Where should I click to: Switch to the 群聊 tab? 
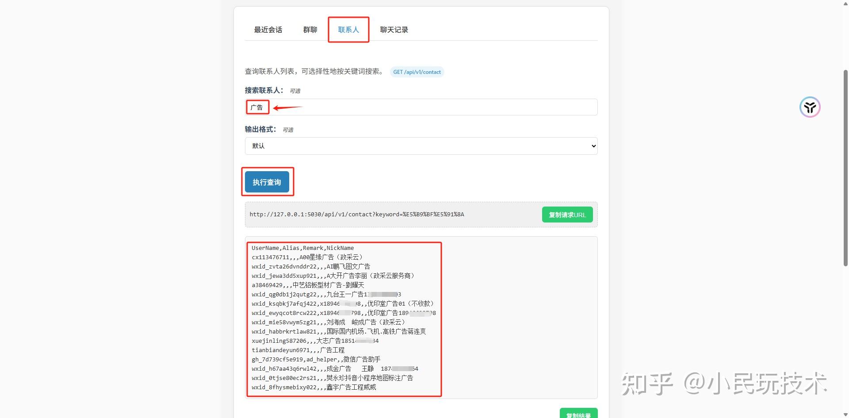(x=310, y=29)
